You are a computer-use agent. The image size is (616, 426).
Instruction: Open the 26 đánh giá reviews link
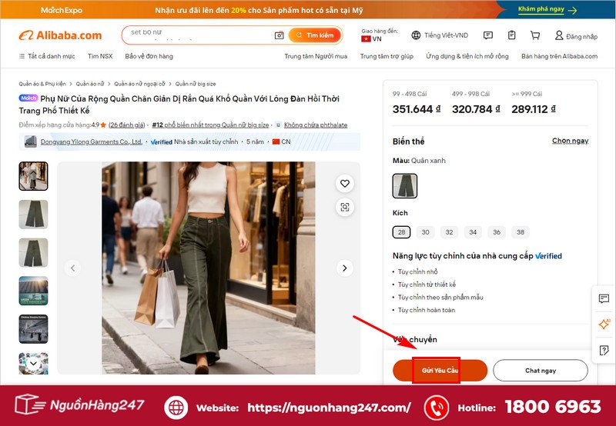click(x=126, y=125)
